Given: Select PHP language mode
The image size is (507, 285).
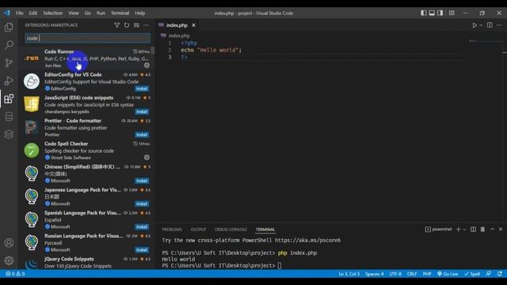Looking at the screenshot, I should coord(427,274).
